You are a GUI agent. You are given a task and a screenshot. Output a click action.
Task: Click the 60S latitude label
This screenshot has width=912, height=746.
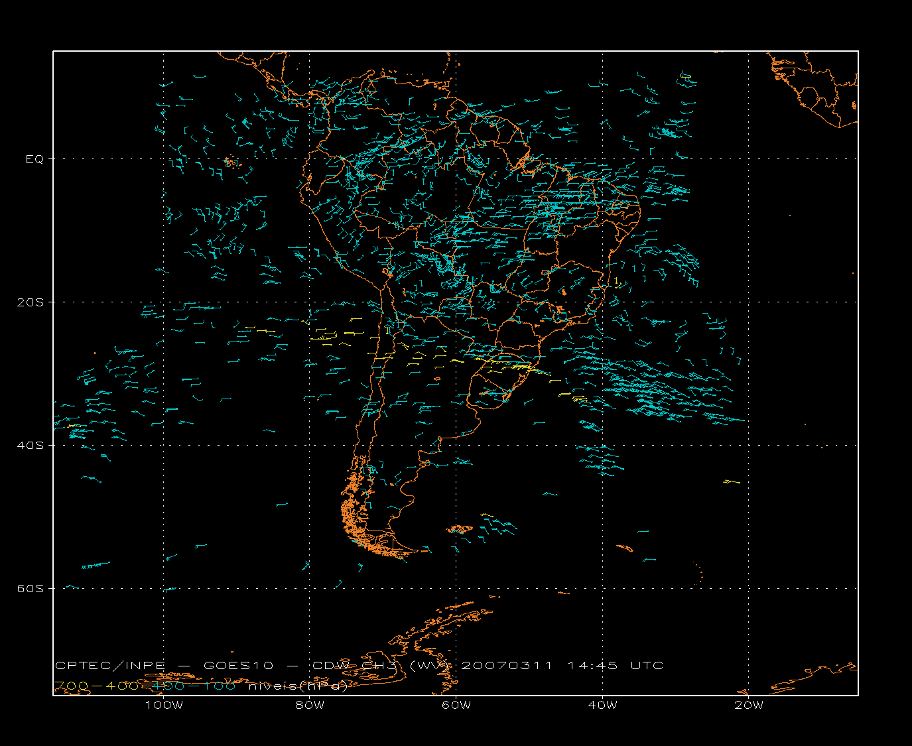coord(29,589)
